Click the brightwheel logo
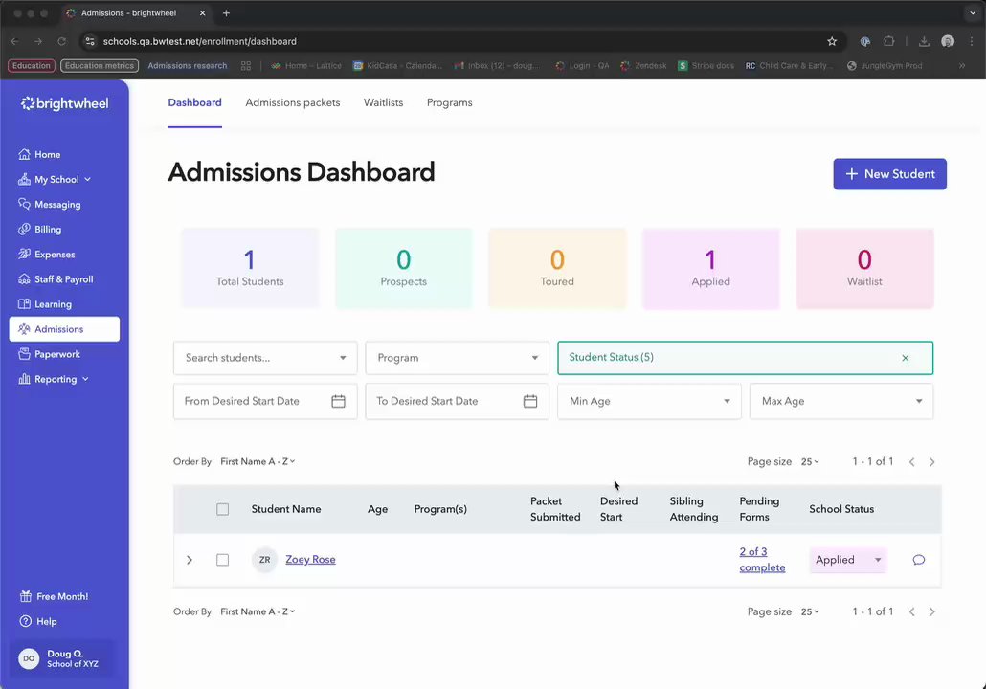The width and height of the screenshot is (986, 689). [x=64, y=103]
